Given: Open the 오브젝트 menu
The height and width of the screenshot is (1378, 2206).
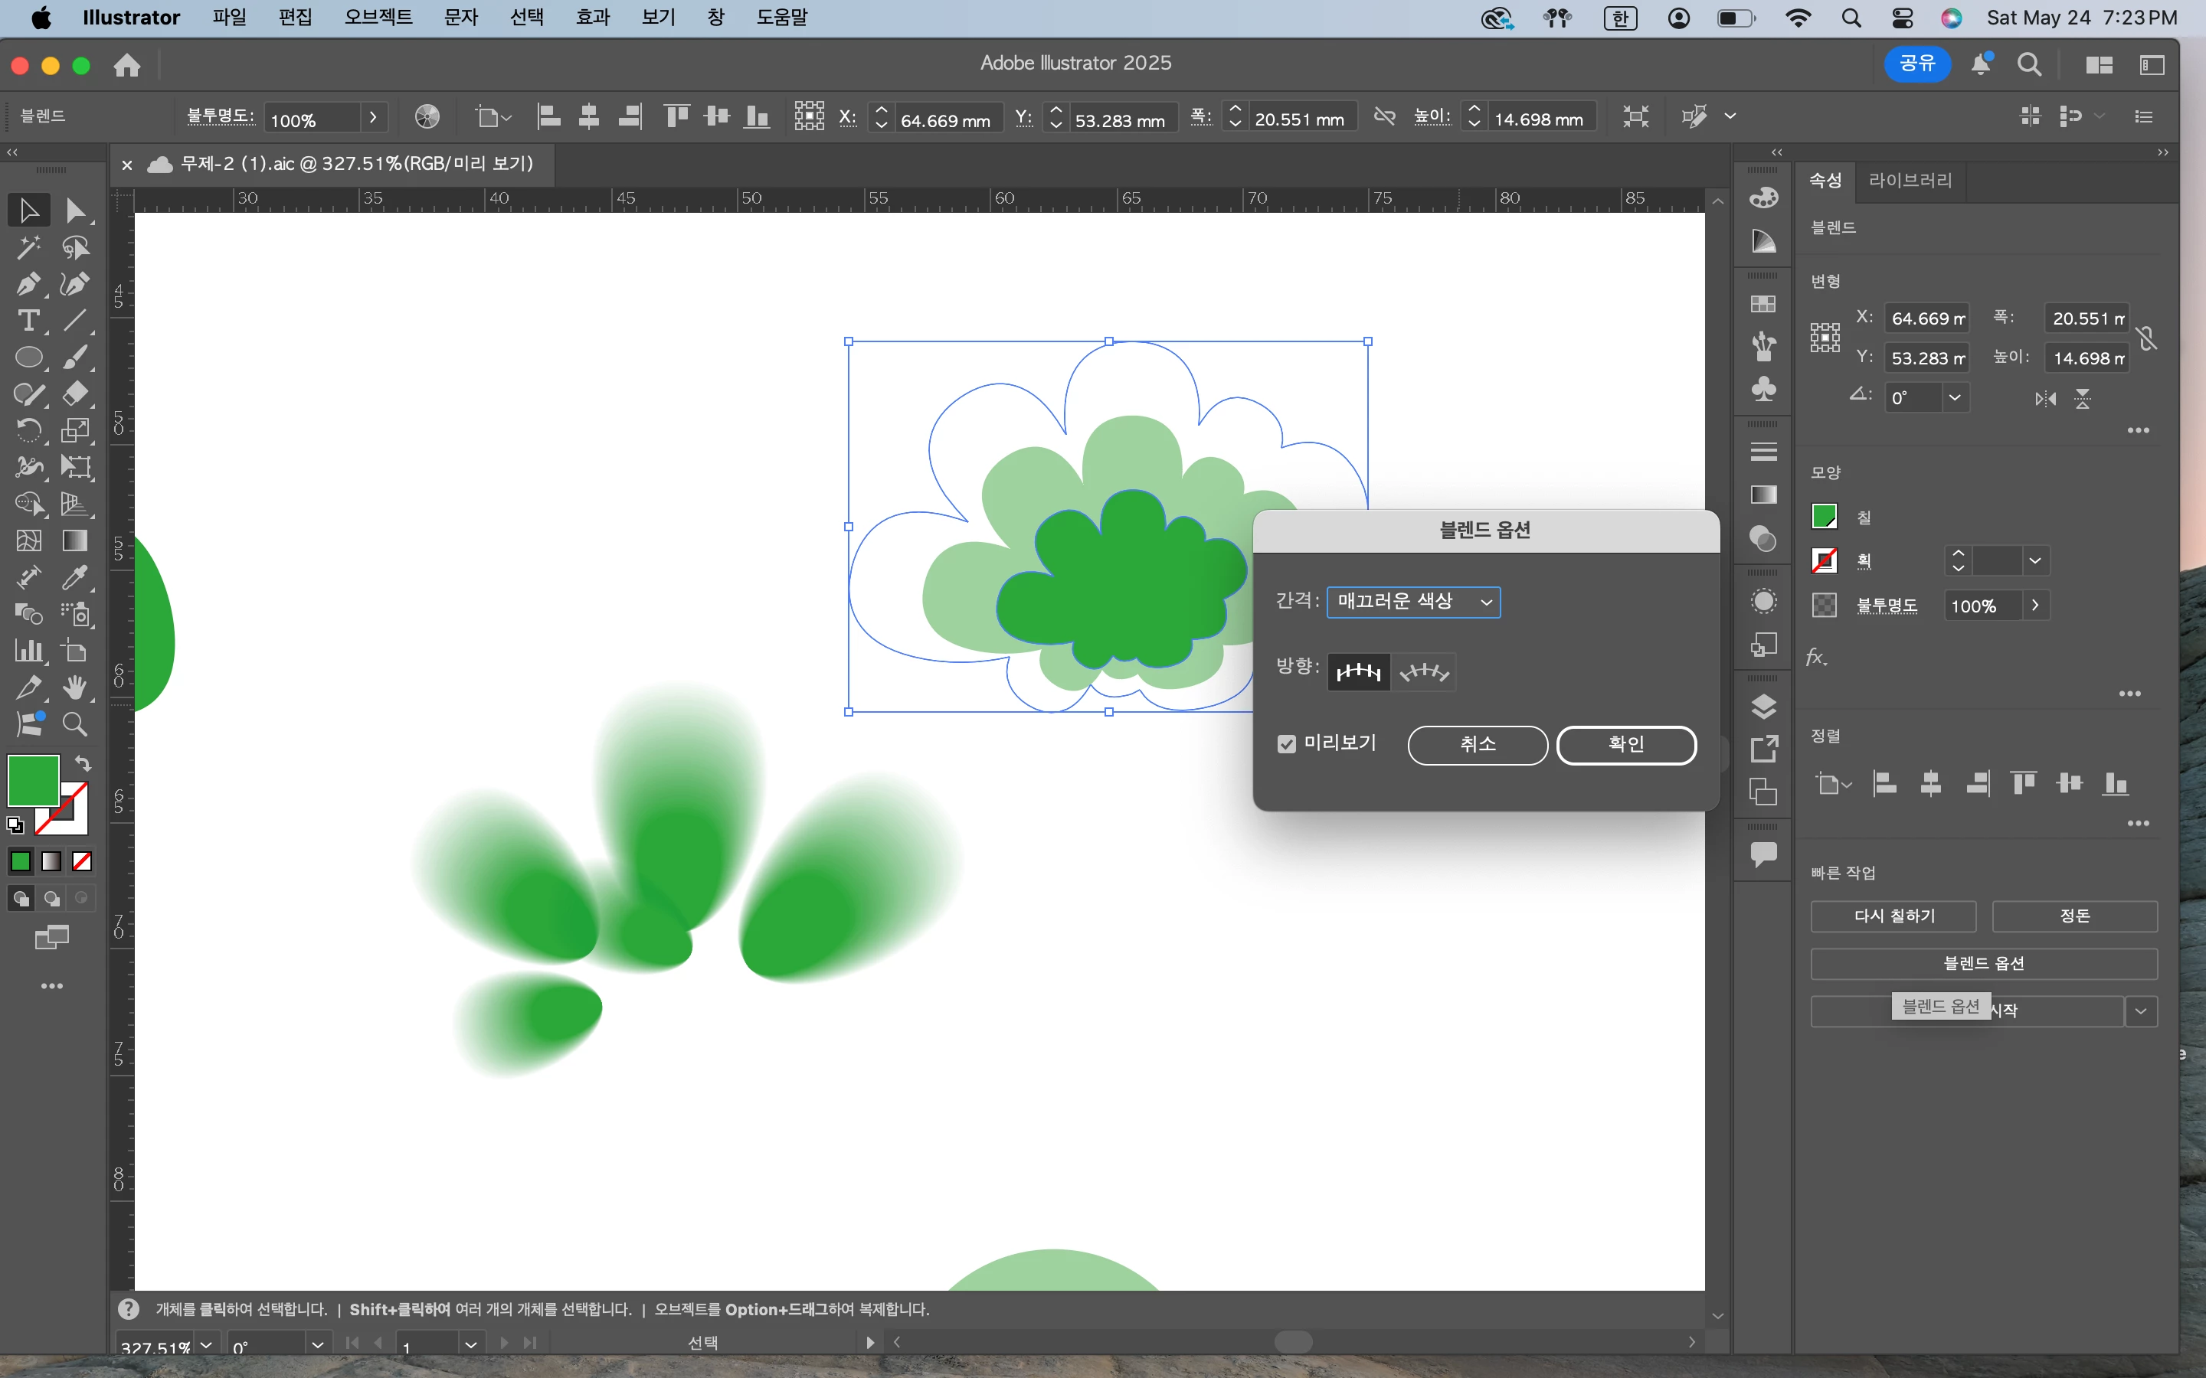Looking at the screenshot, I should click(x=378, y=18).
